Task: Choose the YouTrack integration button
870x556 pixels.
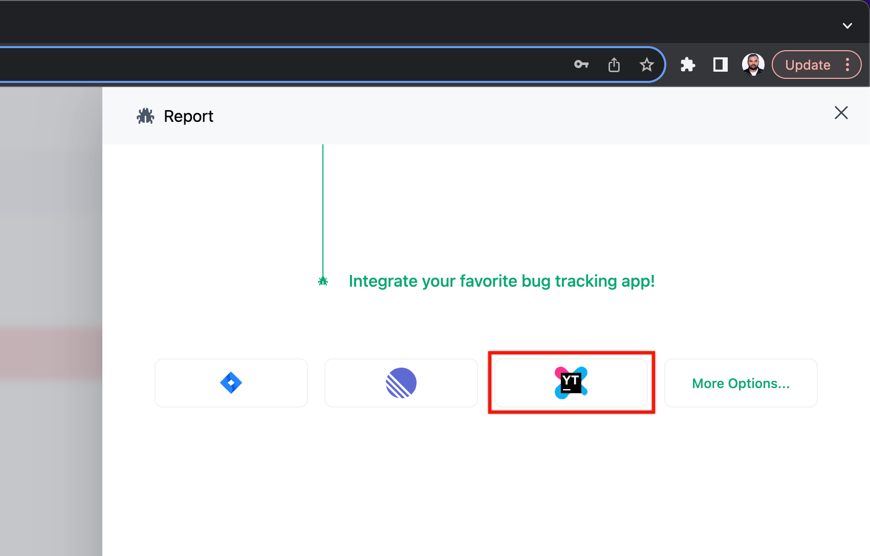Action: click(571, 383)
